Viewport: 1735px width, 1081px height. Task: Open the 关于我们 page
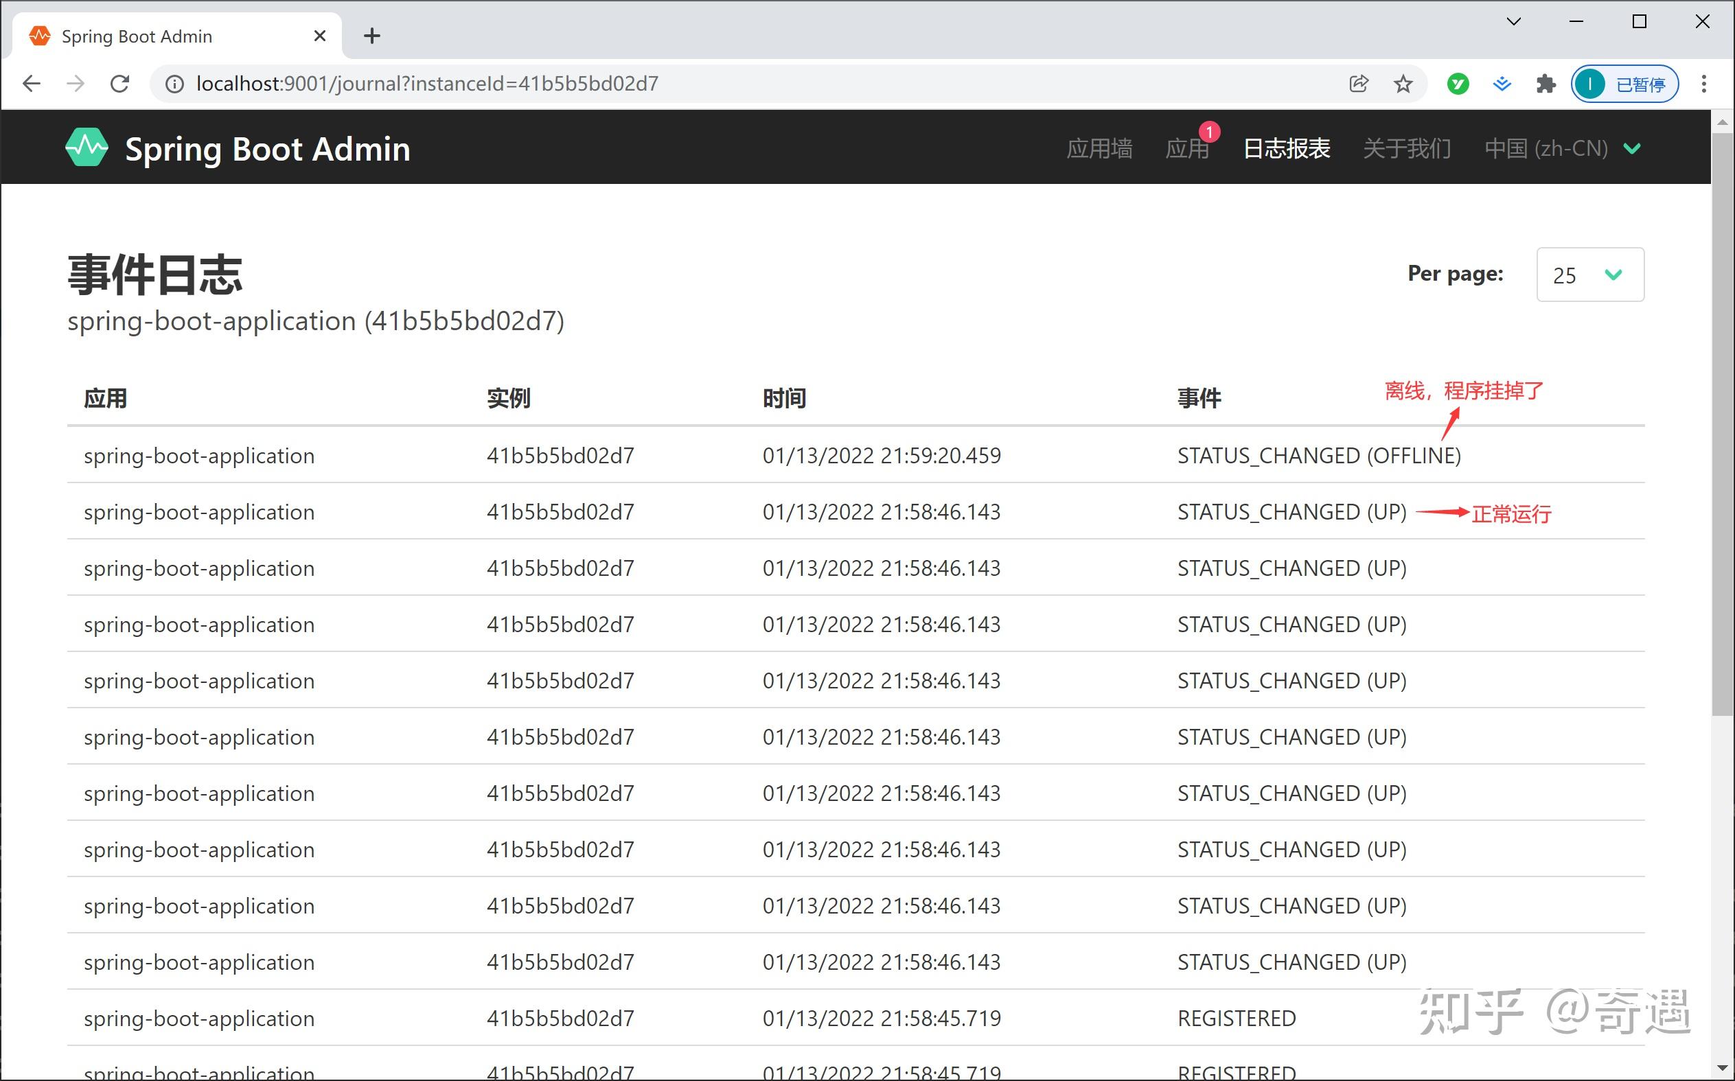(1406, 148)
